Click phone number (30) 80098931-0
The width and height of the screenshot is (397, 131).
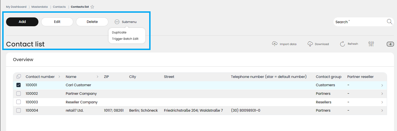[x=246, y=111]
